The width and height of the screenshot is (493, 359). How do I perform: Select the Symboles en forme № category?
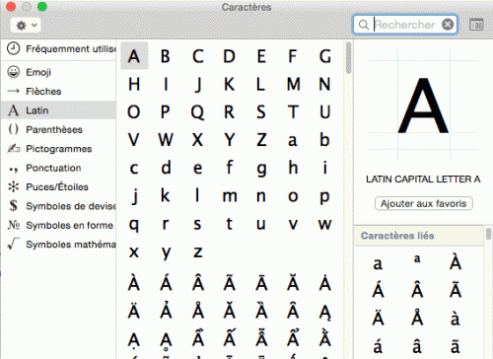[x=58, y=225]
